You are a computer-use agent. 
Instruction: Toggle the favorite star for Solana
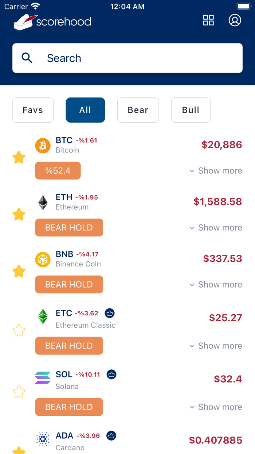click(x=19, y=392)
